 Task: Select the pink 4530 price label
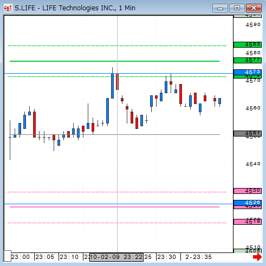(248, 191)
